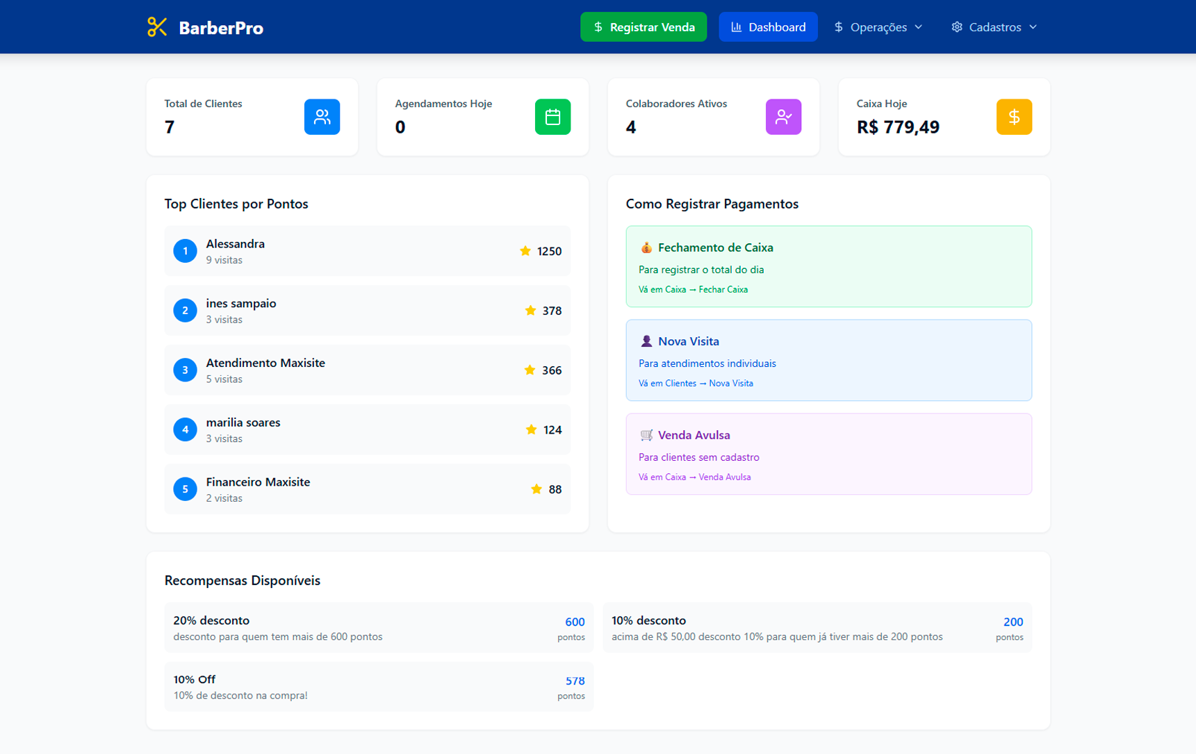Click the green Agendamentos Hoje calendar icon
Viewport: 1196px width, 754px height.
click(x=552, y=117)
